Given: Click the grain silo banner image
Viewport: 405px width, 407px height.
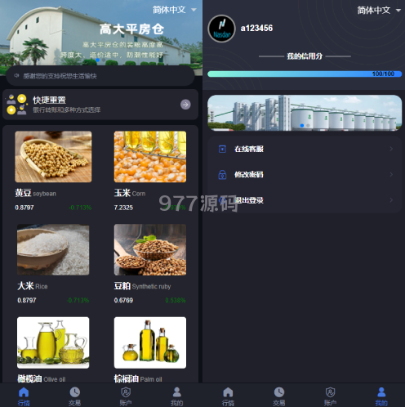Looking at the screenshot, I should click(x=305, y=113).
